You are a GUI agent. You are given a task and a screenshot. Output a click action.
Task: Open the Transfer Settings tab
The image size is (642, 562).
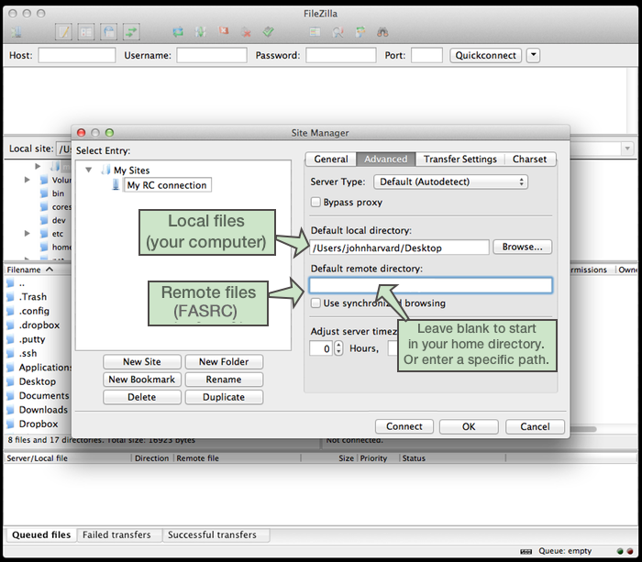[x=459, y=160]
